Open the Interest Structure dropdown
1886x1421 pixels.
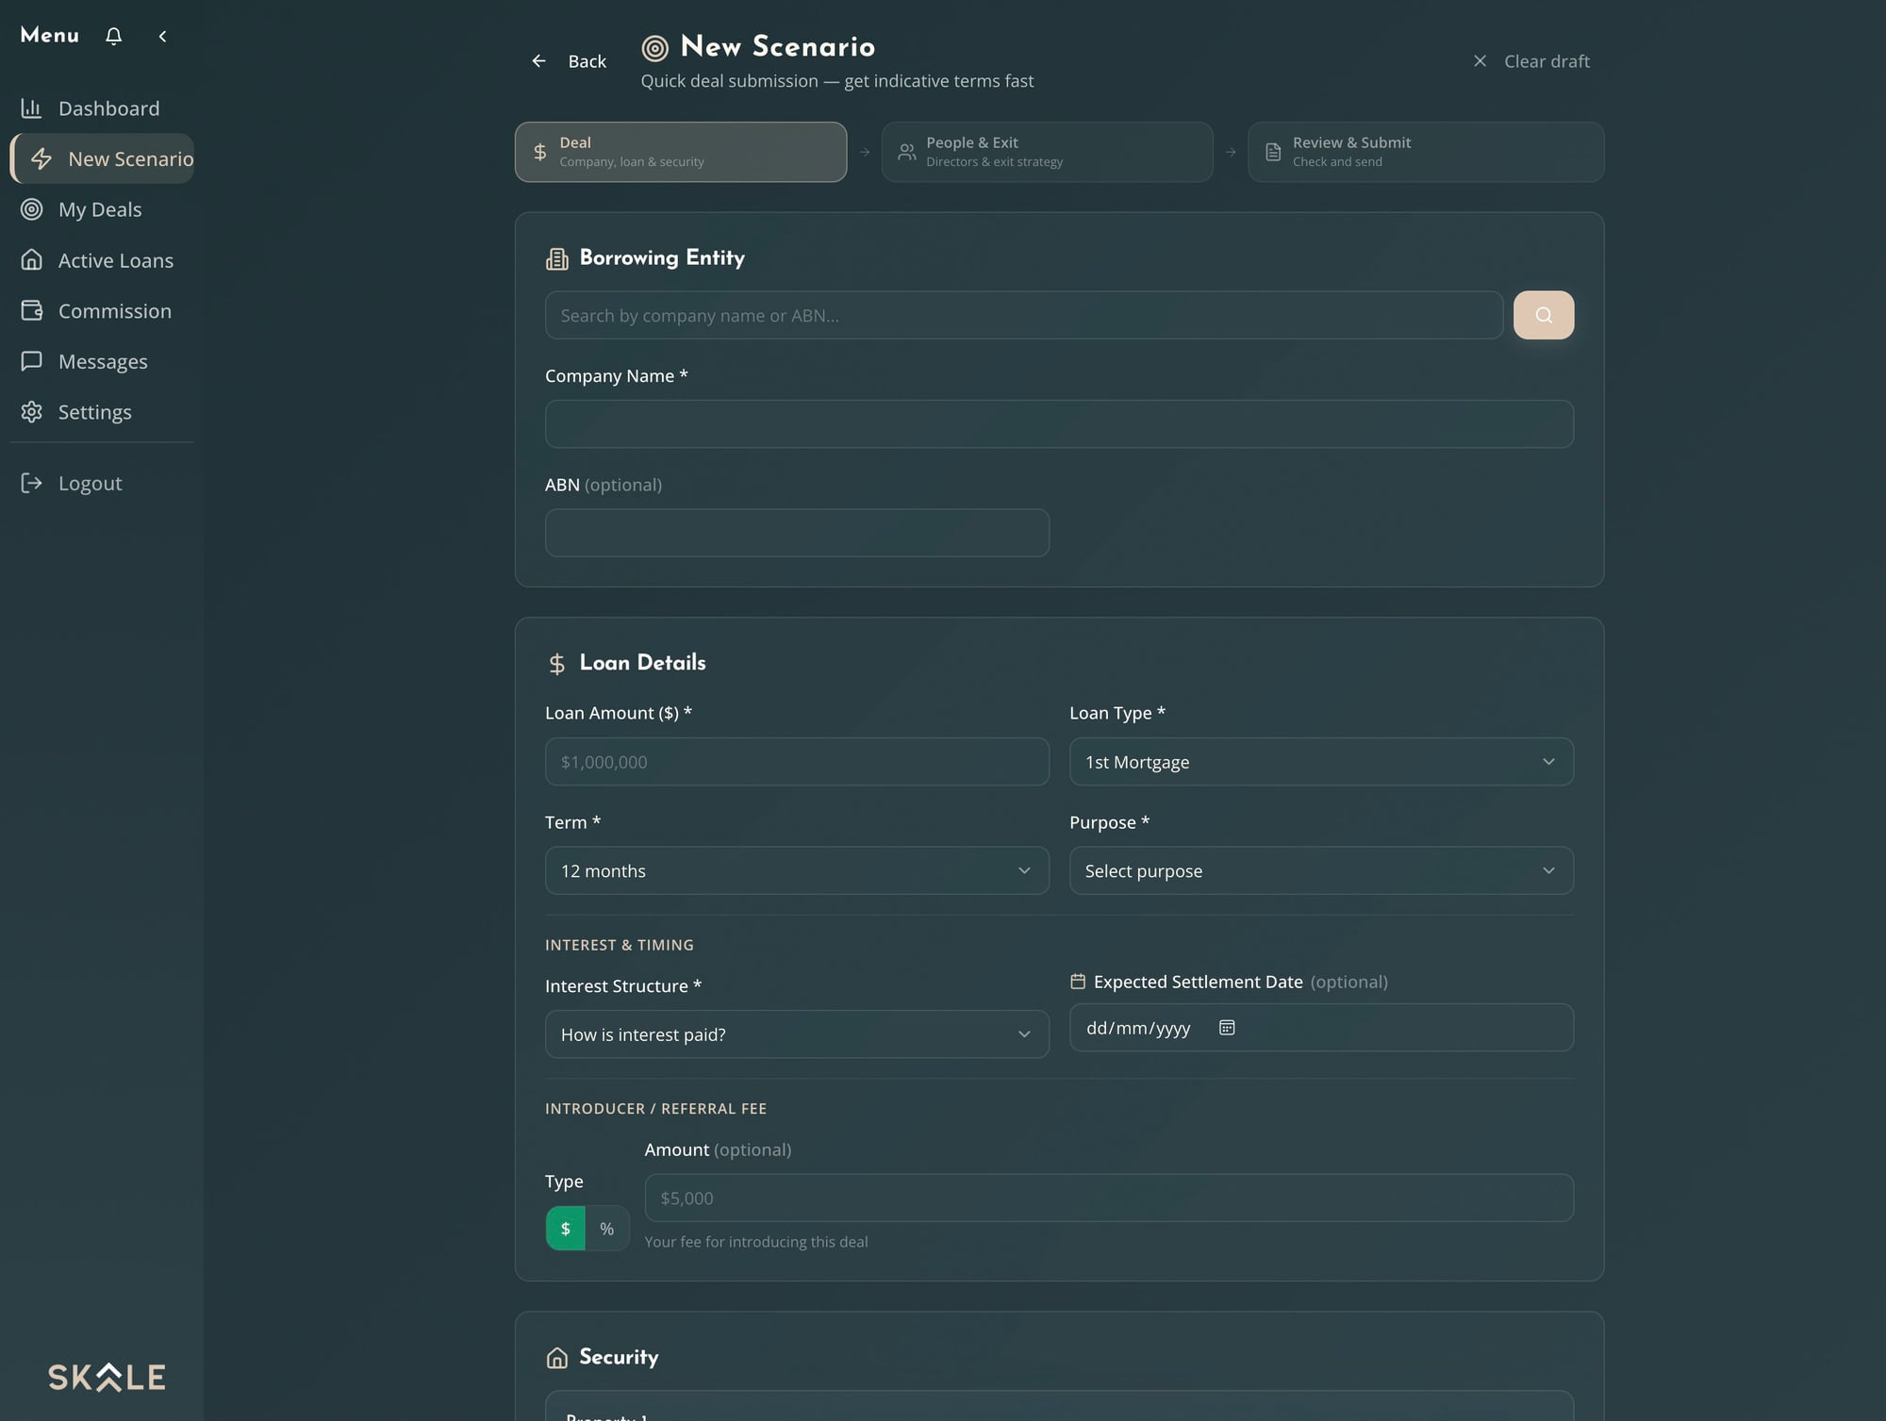coord(796,1033)
